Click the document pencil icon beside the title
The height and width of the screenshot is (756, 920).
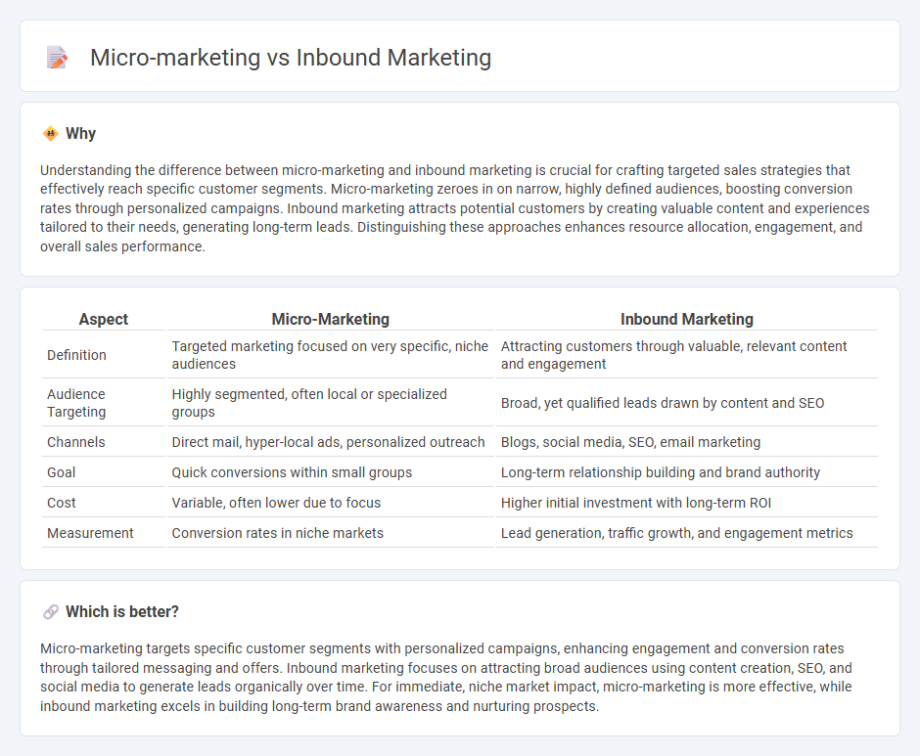[x=57, y=58]
